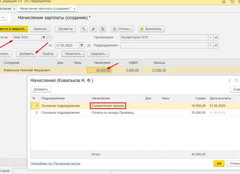Open the document structure icon
240x174 pixels.
point(103,29)
